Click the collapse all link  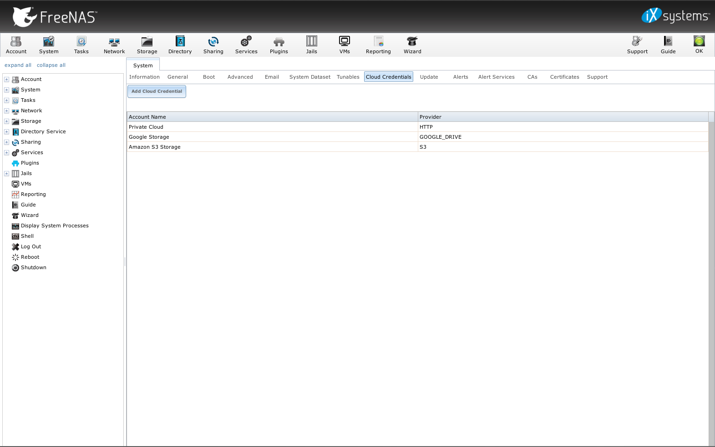51,65
